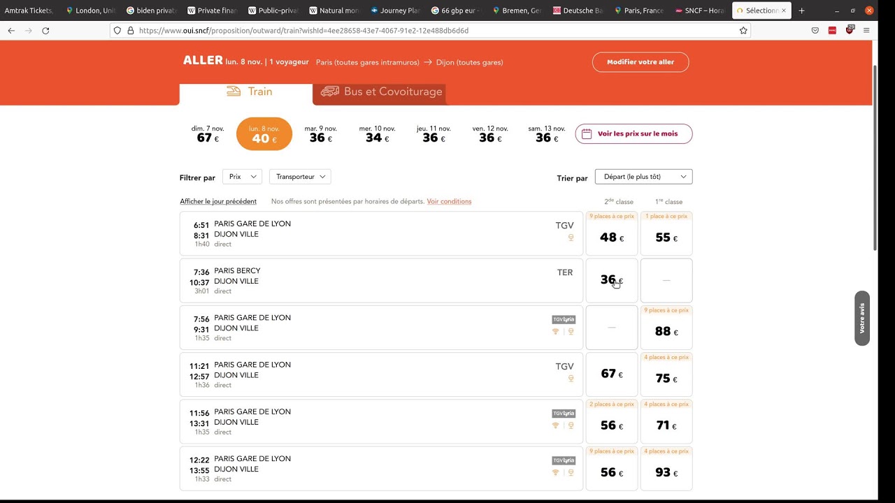
Task: Pick the 71 € 1st class fare at 11:56
Action: [x=666, y=421]
